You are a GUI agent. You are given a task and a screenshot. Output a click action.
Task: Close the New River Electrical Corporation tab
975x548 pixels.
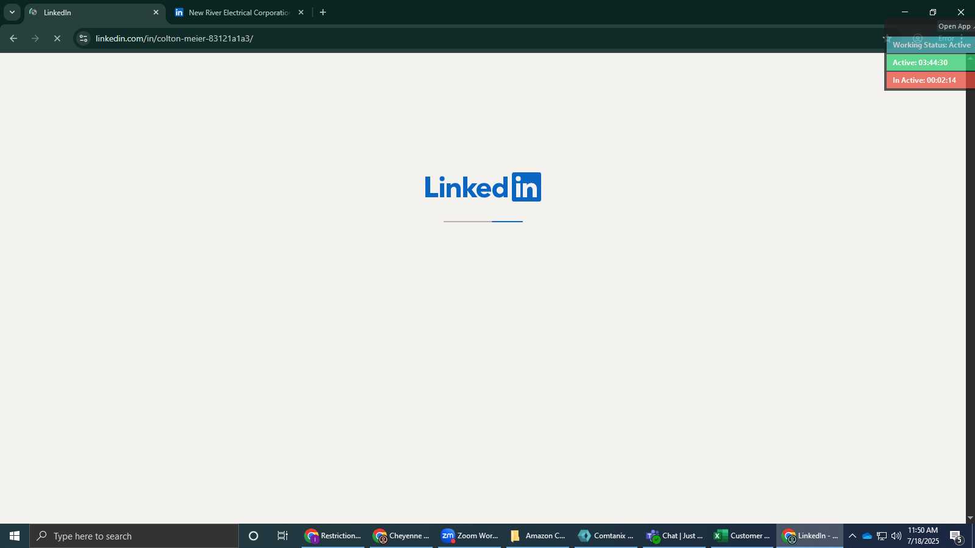[x=300, y=12]
